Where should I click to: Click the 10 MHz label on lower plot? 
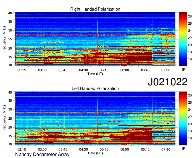10,144
